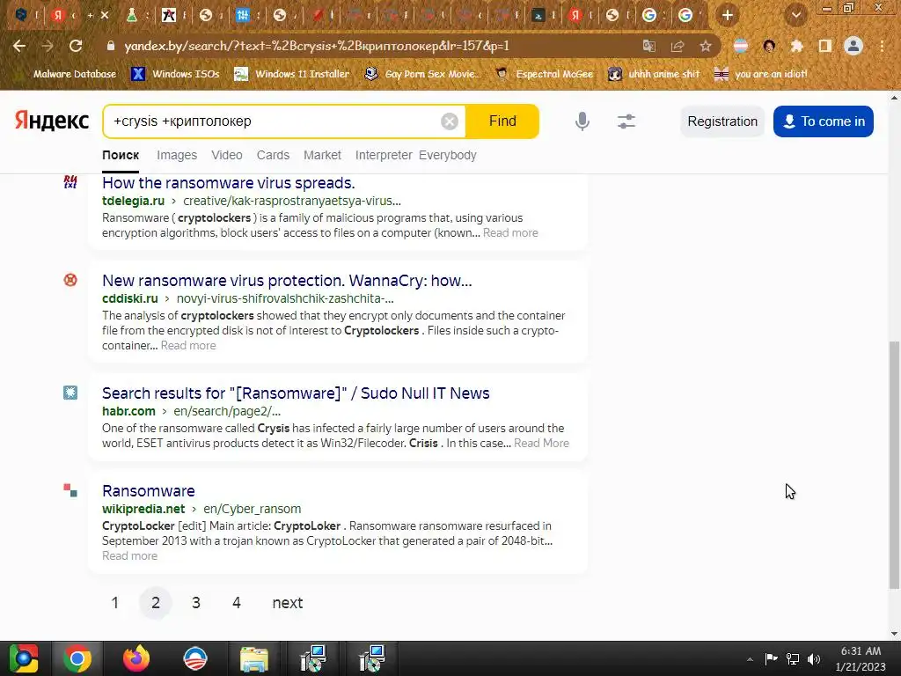Click the habr.com result favicon

[70, 393]
